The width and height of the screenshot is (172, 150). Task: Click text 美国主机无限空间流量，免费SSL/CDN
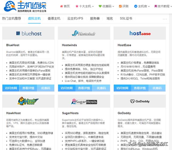pyautogui.click(x=31, y=63)
